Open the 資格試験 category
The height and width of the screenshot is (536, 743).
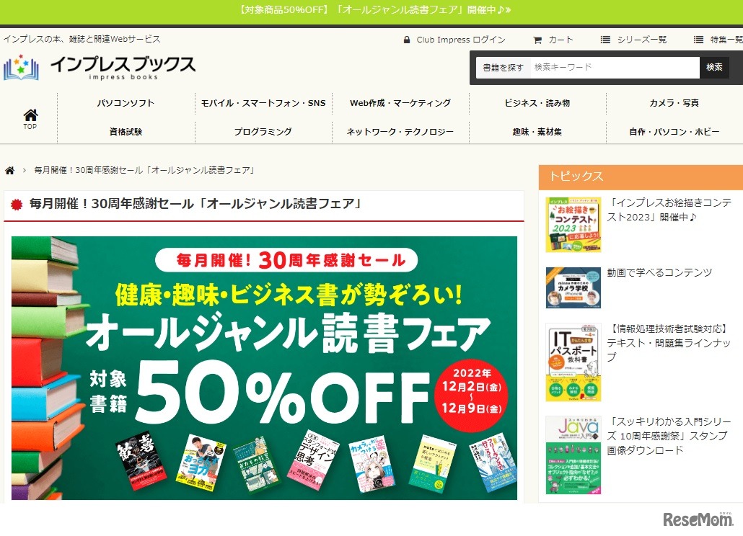click(x=126, y=132)
